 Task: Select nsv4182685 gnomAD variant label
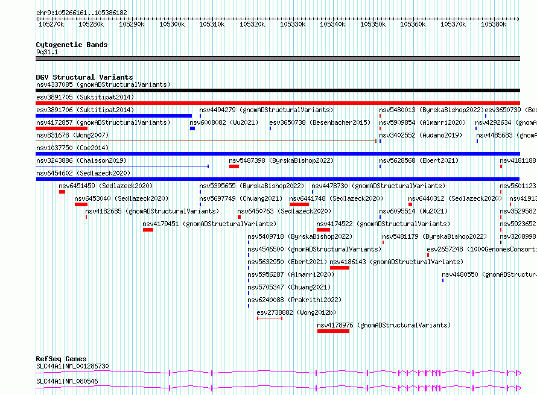(152, 211)
